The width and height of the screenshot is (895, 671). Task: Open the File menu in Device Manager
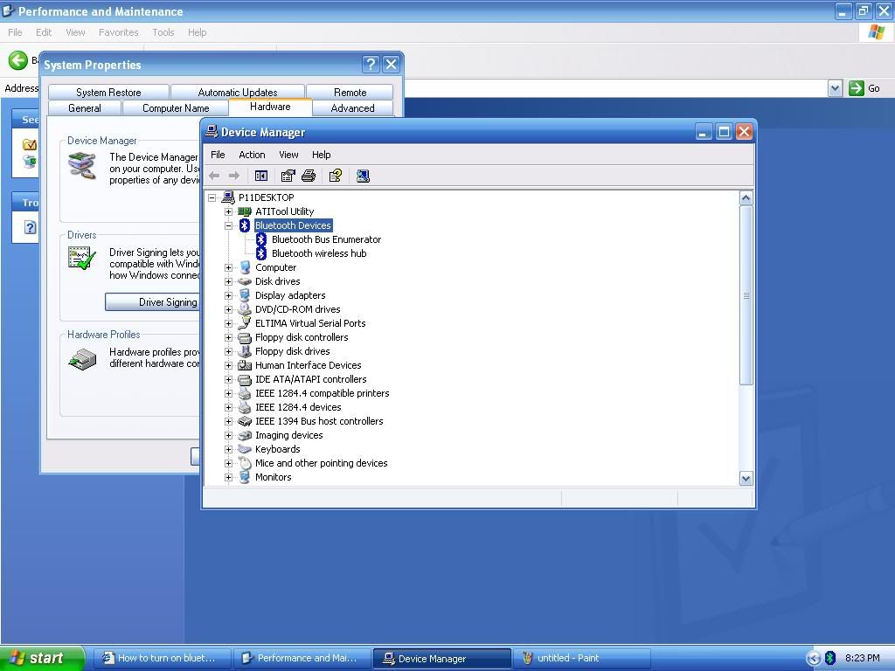[218, 155]
